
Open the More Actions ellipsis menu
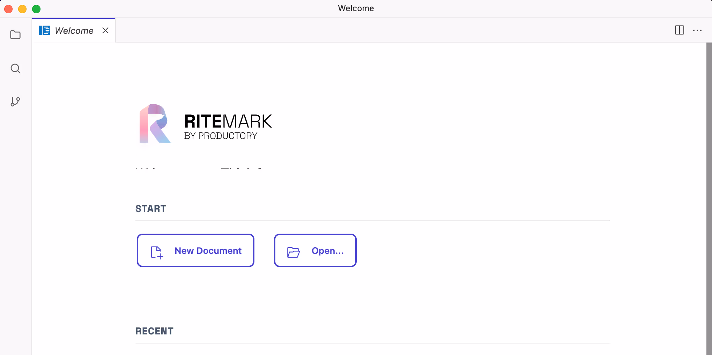pyautogui.click(x=697, y=30)
